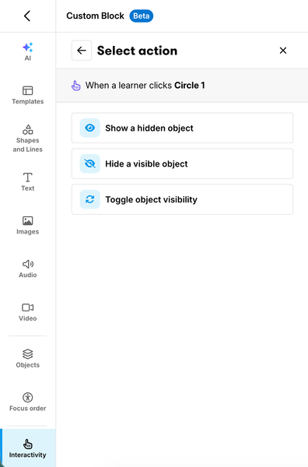This screenshot has width=308, height=467.
Task: Select the Video camera icon
Action: [28, 307]
